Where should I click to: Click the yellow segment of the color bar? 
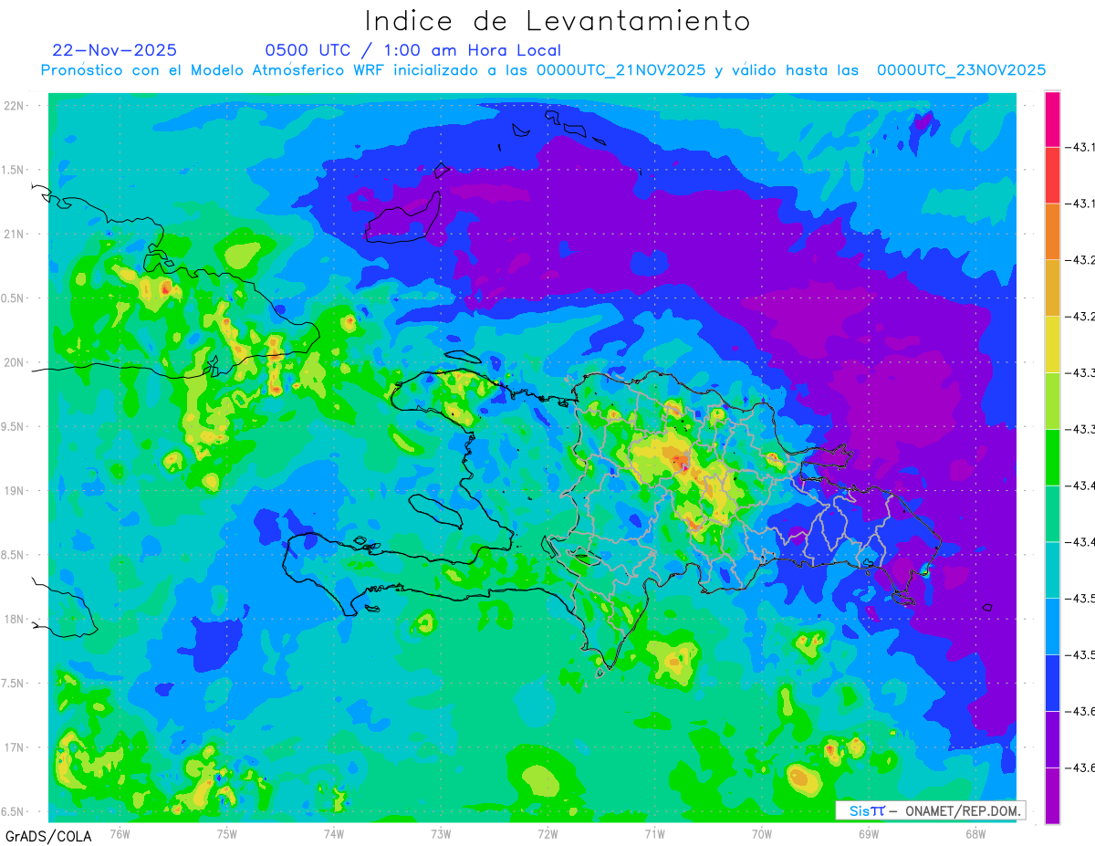(1052, 344)
